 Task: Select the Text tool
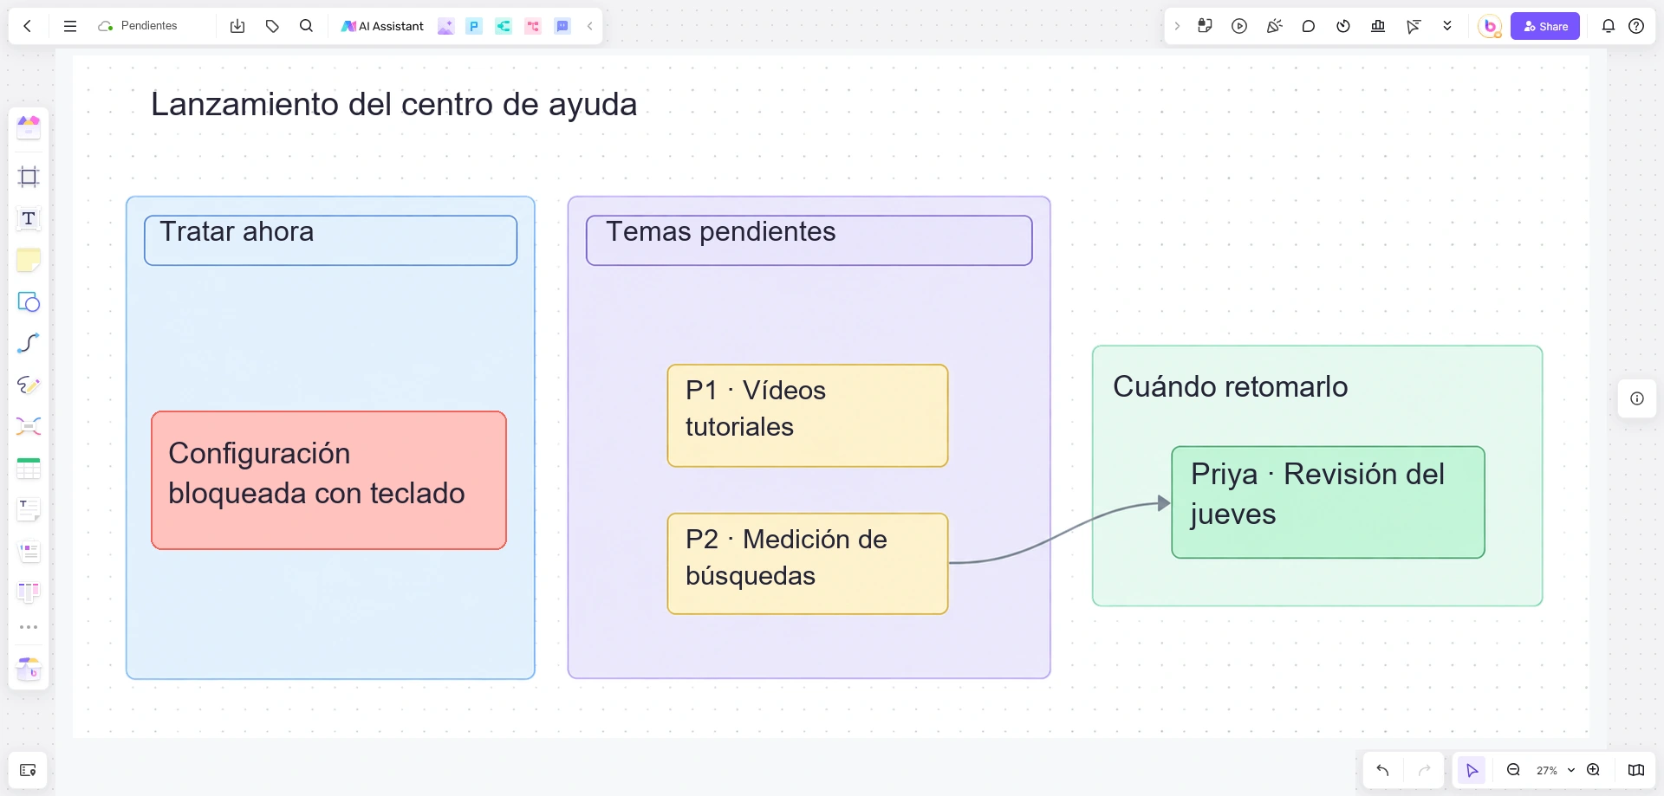pos(29,218)
